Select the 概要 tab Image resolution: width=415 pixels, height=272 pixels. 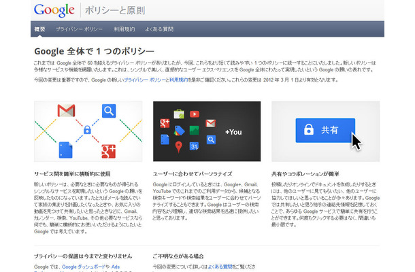coord(39,29)
